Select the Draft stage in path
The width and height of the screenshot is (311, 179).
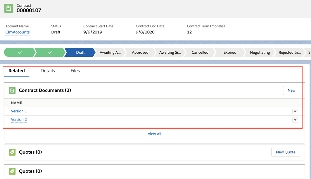(x=80, y=53)
